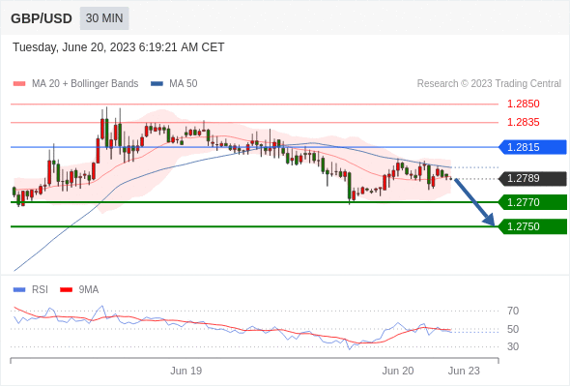Click the Research © 2023 Trading Central text
The image size is (570, 387).
pos(489,84)
